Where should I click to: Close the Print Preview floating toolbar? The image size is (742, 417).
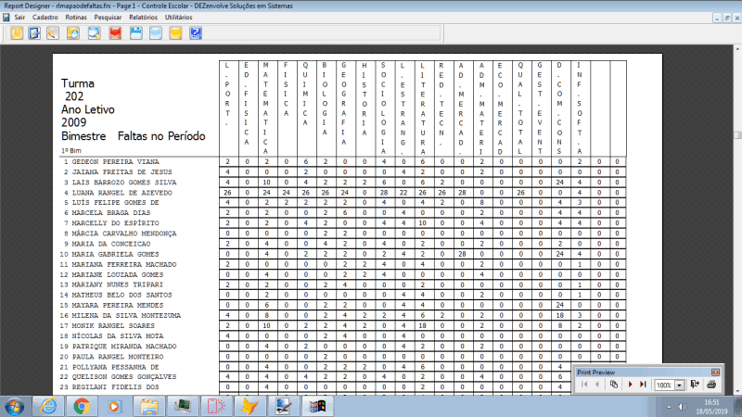[x=715, y=372]
